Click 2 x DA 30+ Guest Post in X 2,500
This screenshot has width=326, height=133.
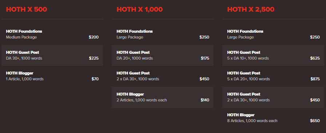point(273,97)
